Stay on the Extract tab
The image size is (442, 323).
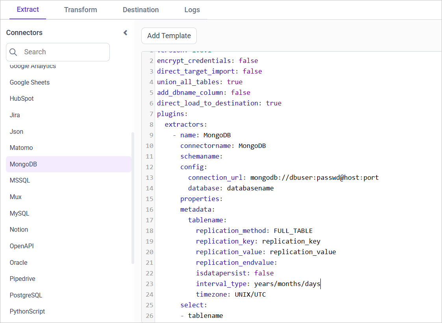click(x=28, y=9)
